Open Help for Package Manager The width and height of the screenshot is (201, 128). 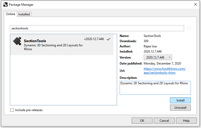pyautogui.click(x=186, y=120)
